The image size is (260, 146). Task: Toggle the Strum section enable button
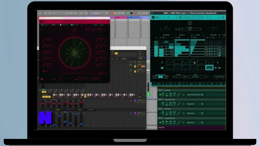click(x=194, y=35)
